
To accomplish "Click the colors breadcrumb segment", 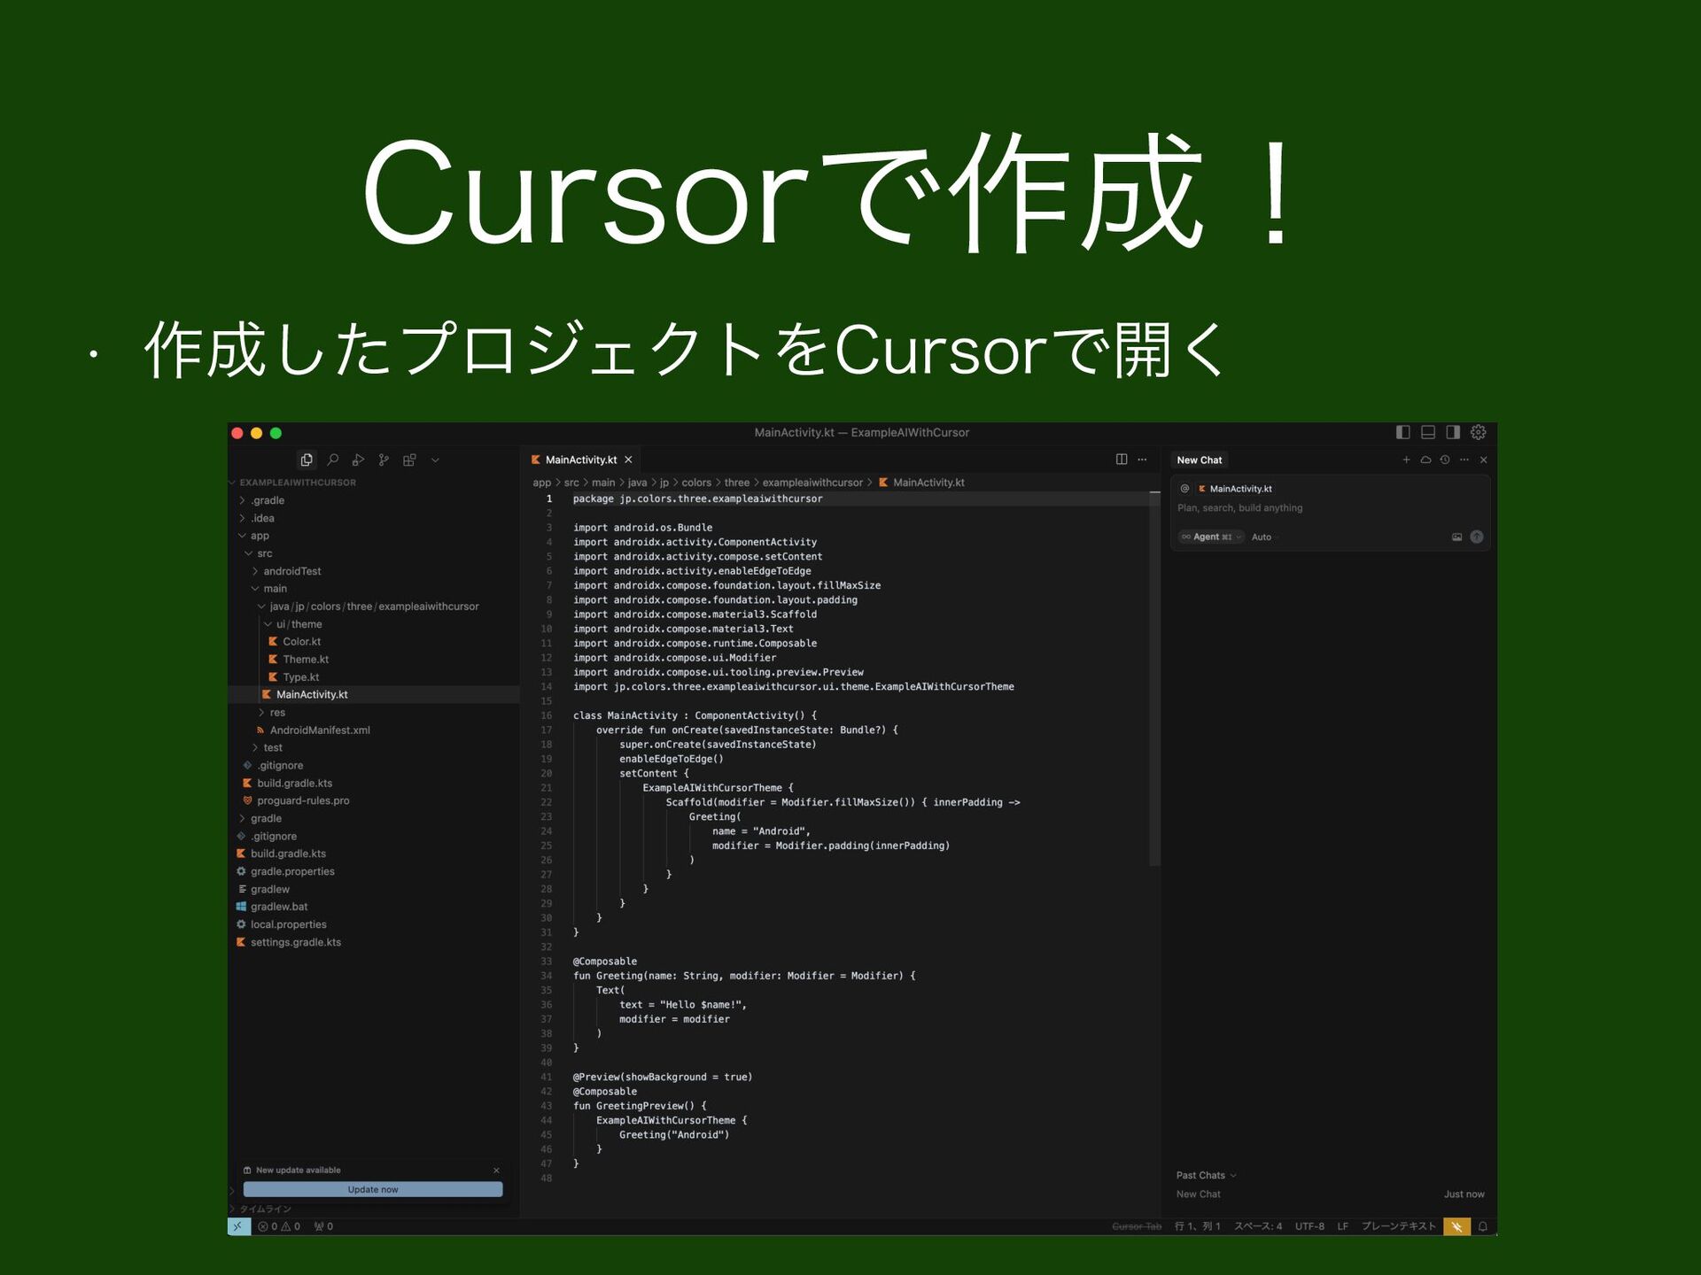I will point(696,483).
